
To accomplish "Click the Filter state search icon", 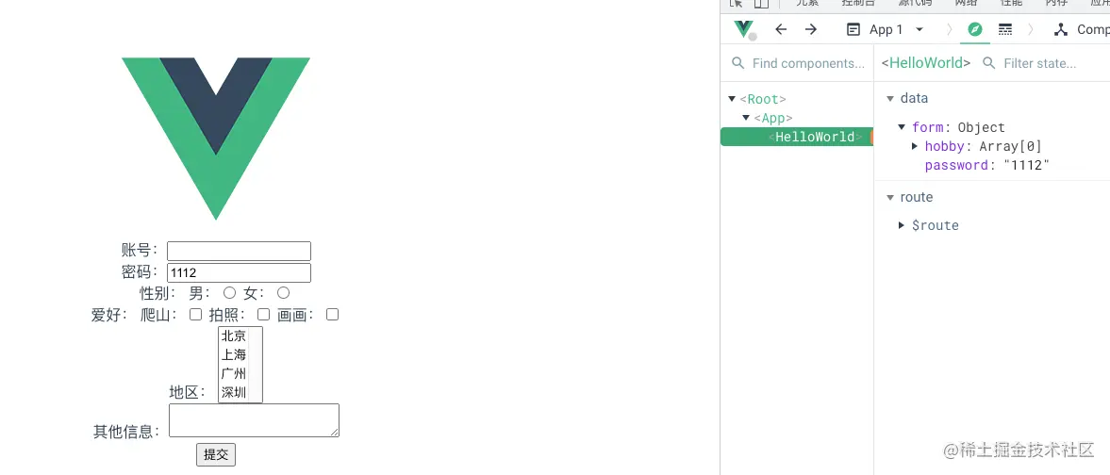I will point(989,63).
